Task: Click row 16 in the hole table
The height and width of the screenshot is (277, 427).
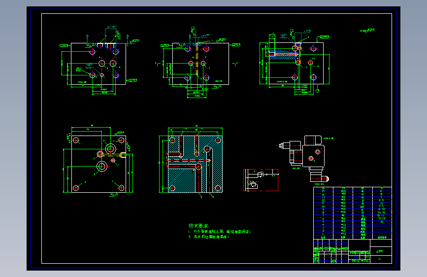Action: pos(353,188)
